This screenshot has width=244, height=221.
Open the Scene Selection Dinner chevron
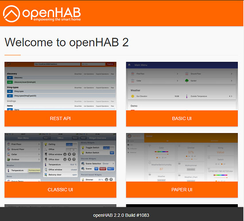coord(113,164)
